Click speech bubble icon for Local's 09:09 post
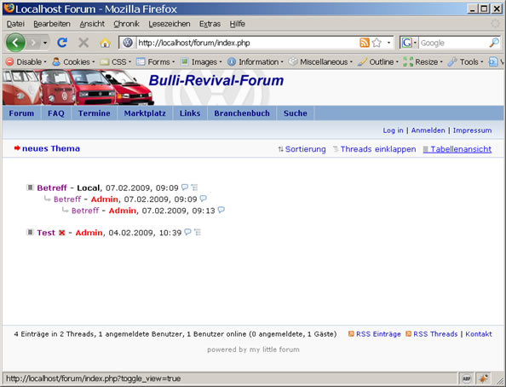Viewport: 506px width, 387px height. click(185, 187)
